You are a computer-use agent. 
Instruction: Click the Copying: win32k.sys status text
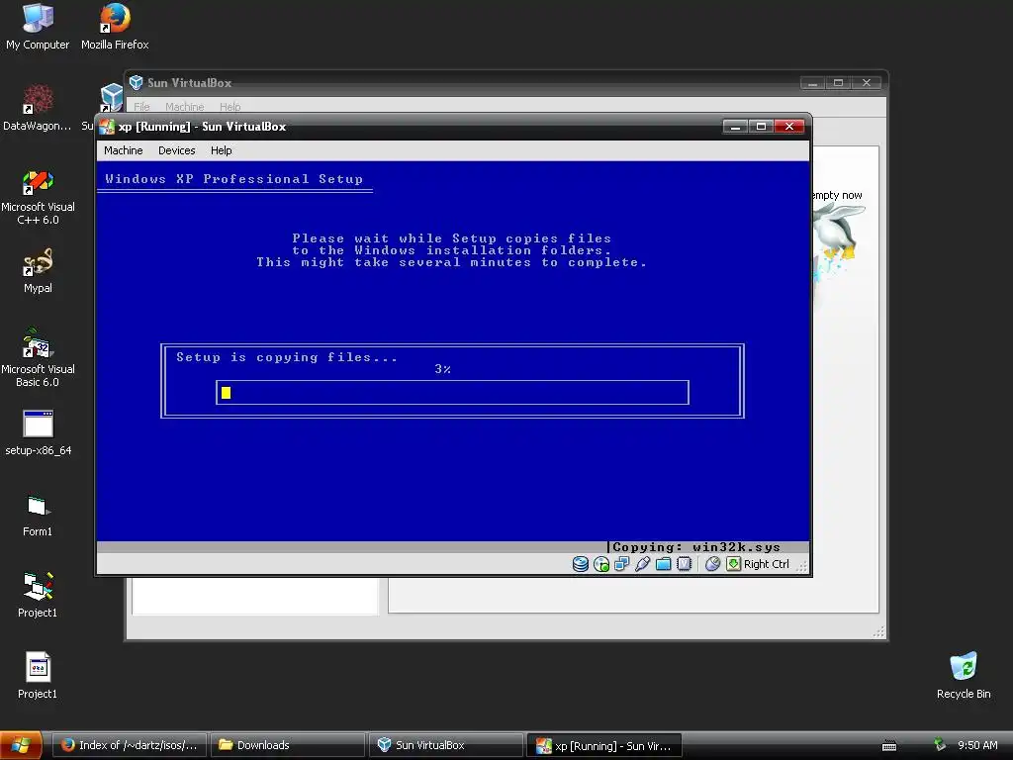(x=695, y=547)
